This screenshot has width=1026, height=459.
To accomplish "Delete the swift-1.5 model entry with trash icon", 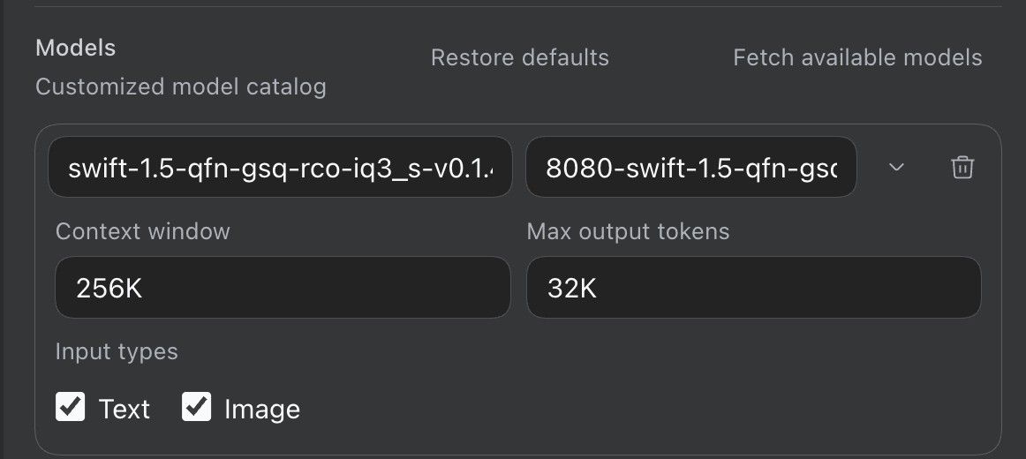I will point(962,168).
